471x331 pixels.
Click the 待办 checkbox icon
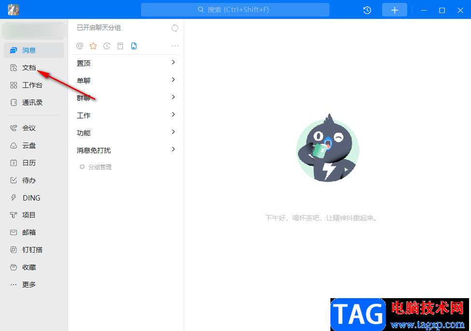pos(14,180)
